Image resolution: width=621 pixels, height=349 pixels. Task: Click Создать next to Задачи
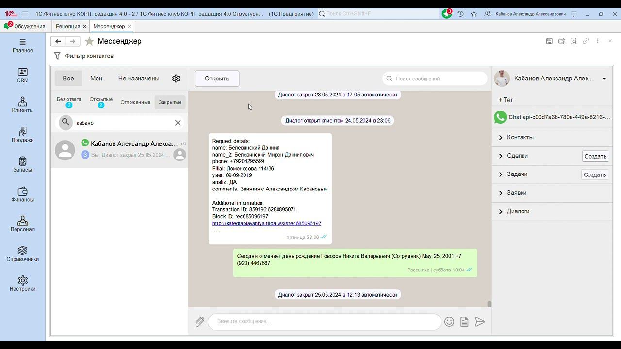pyautogui.click(x=595, y=174)
